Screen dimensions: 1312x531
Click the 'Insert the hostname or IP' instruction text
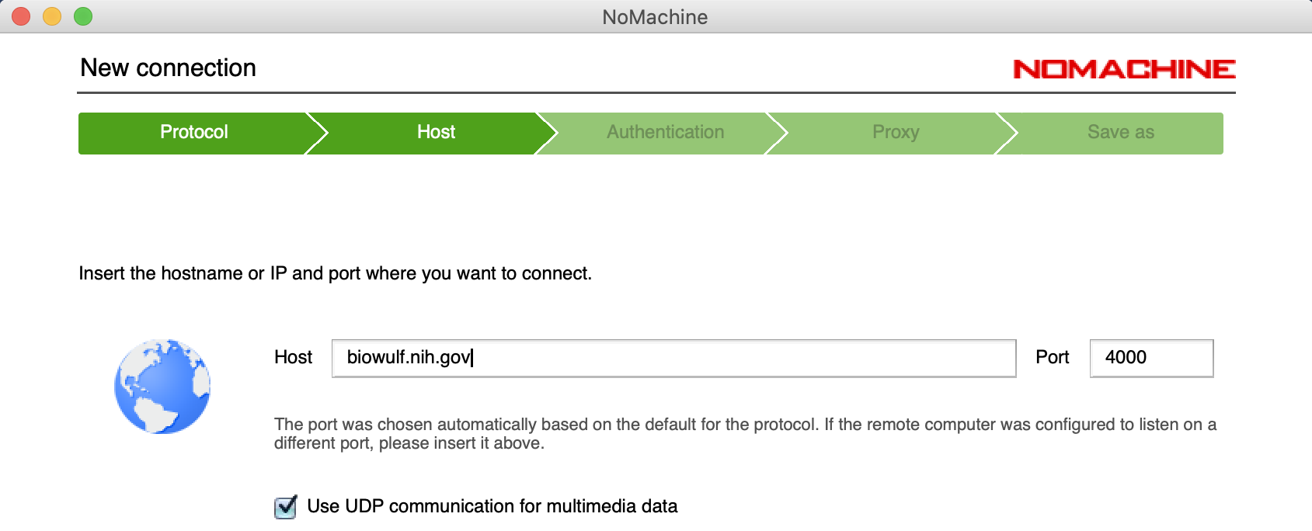pyautogui.click(x=335, y=273)
